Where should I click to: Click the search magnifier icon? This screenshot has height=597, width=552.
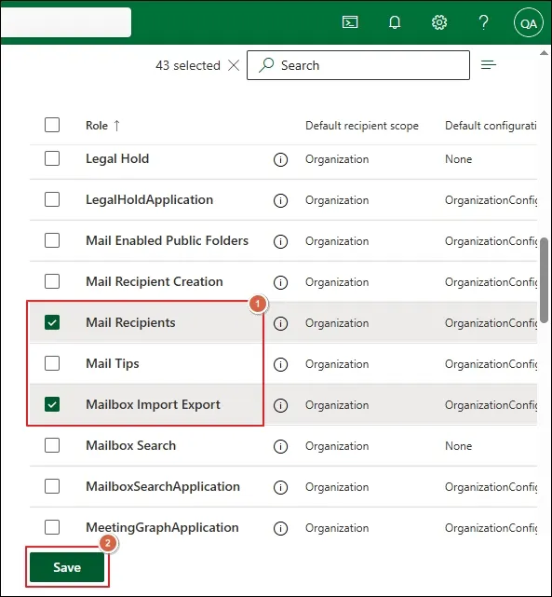click(266, 65)
